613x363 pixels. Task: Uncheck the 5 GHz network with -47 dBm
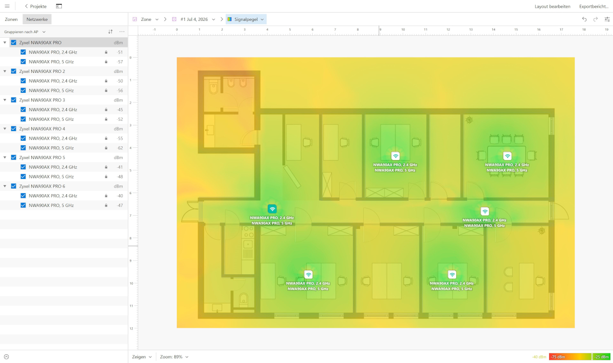pos(23,205)
